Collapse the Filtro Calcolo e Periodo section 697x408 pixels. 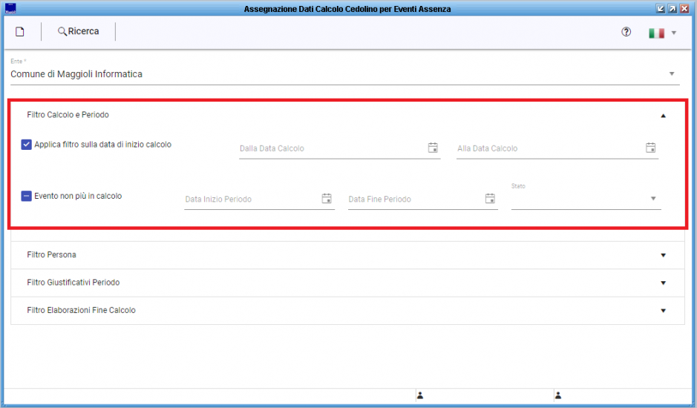coord(663,116)
